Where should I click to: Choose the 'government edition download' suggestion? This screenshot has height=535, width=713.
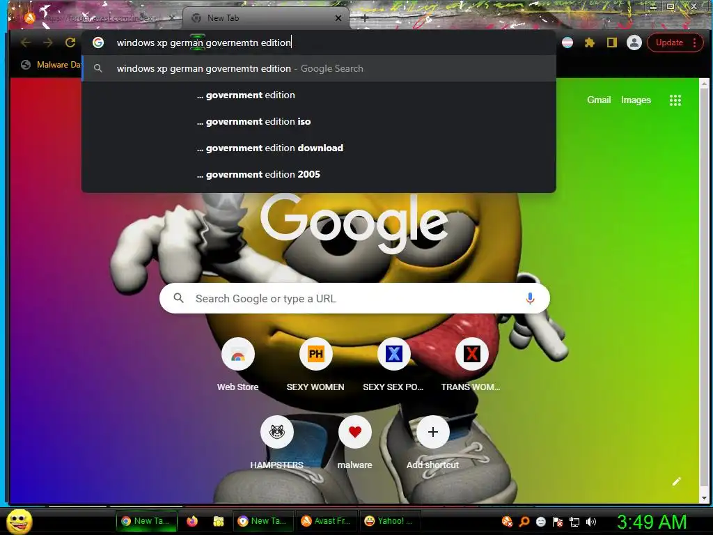[319, 148]
